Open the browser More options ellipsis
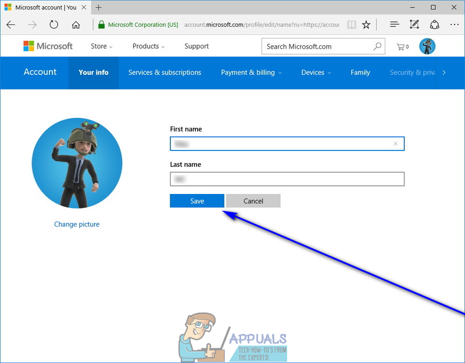 (x=455, y=24)
